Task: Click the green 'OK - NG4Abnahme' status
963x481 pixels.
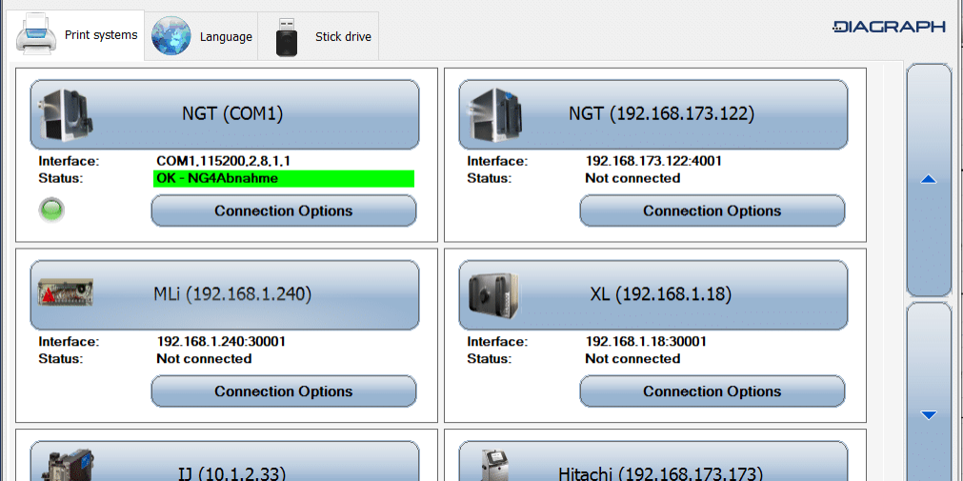Action: pyautogui.click(x=284, y=179)
